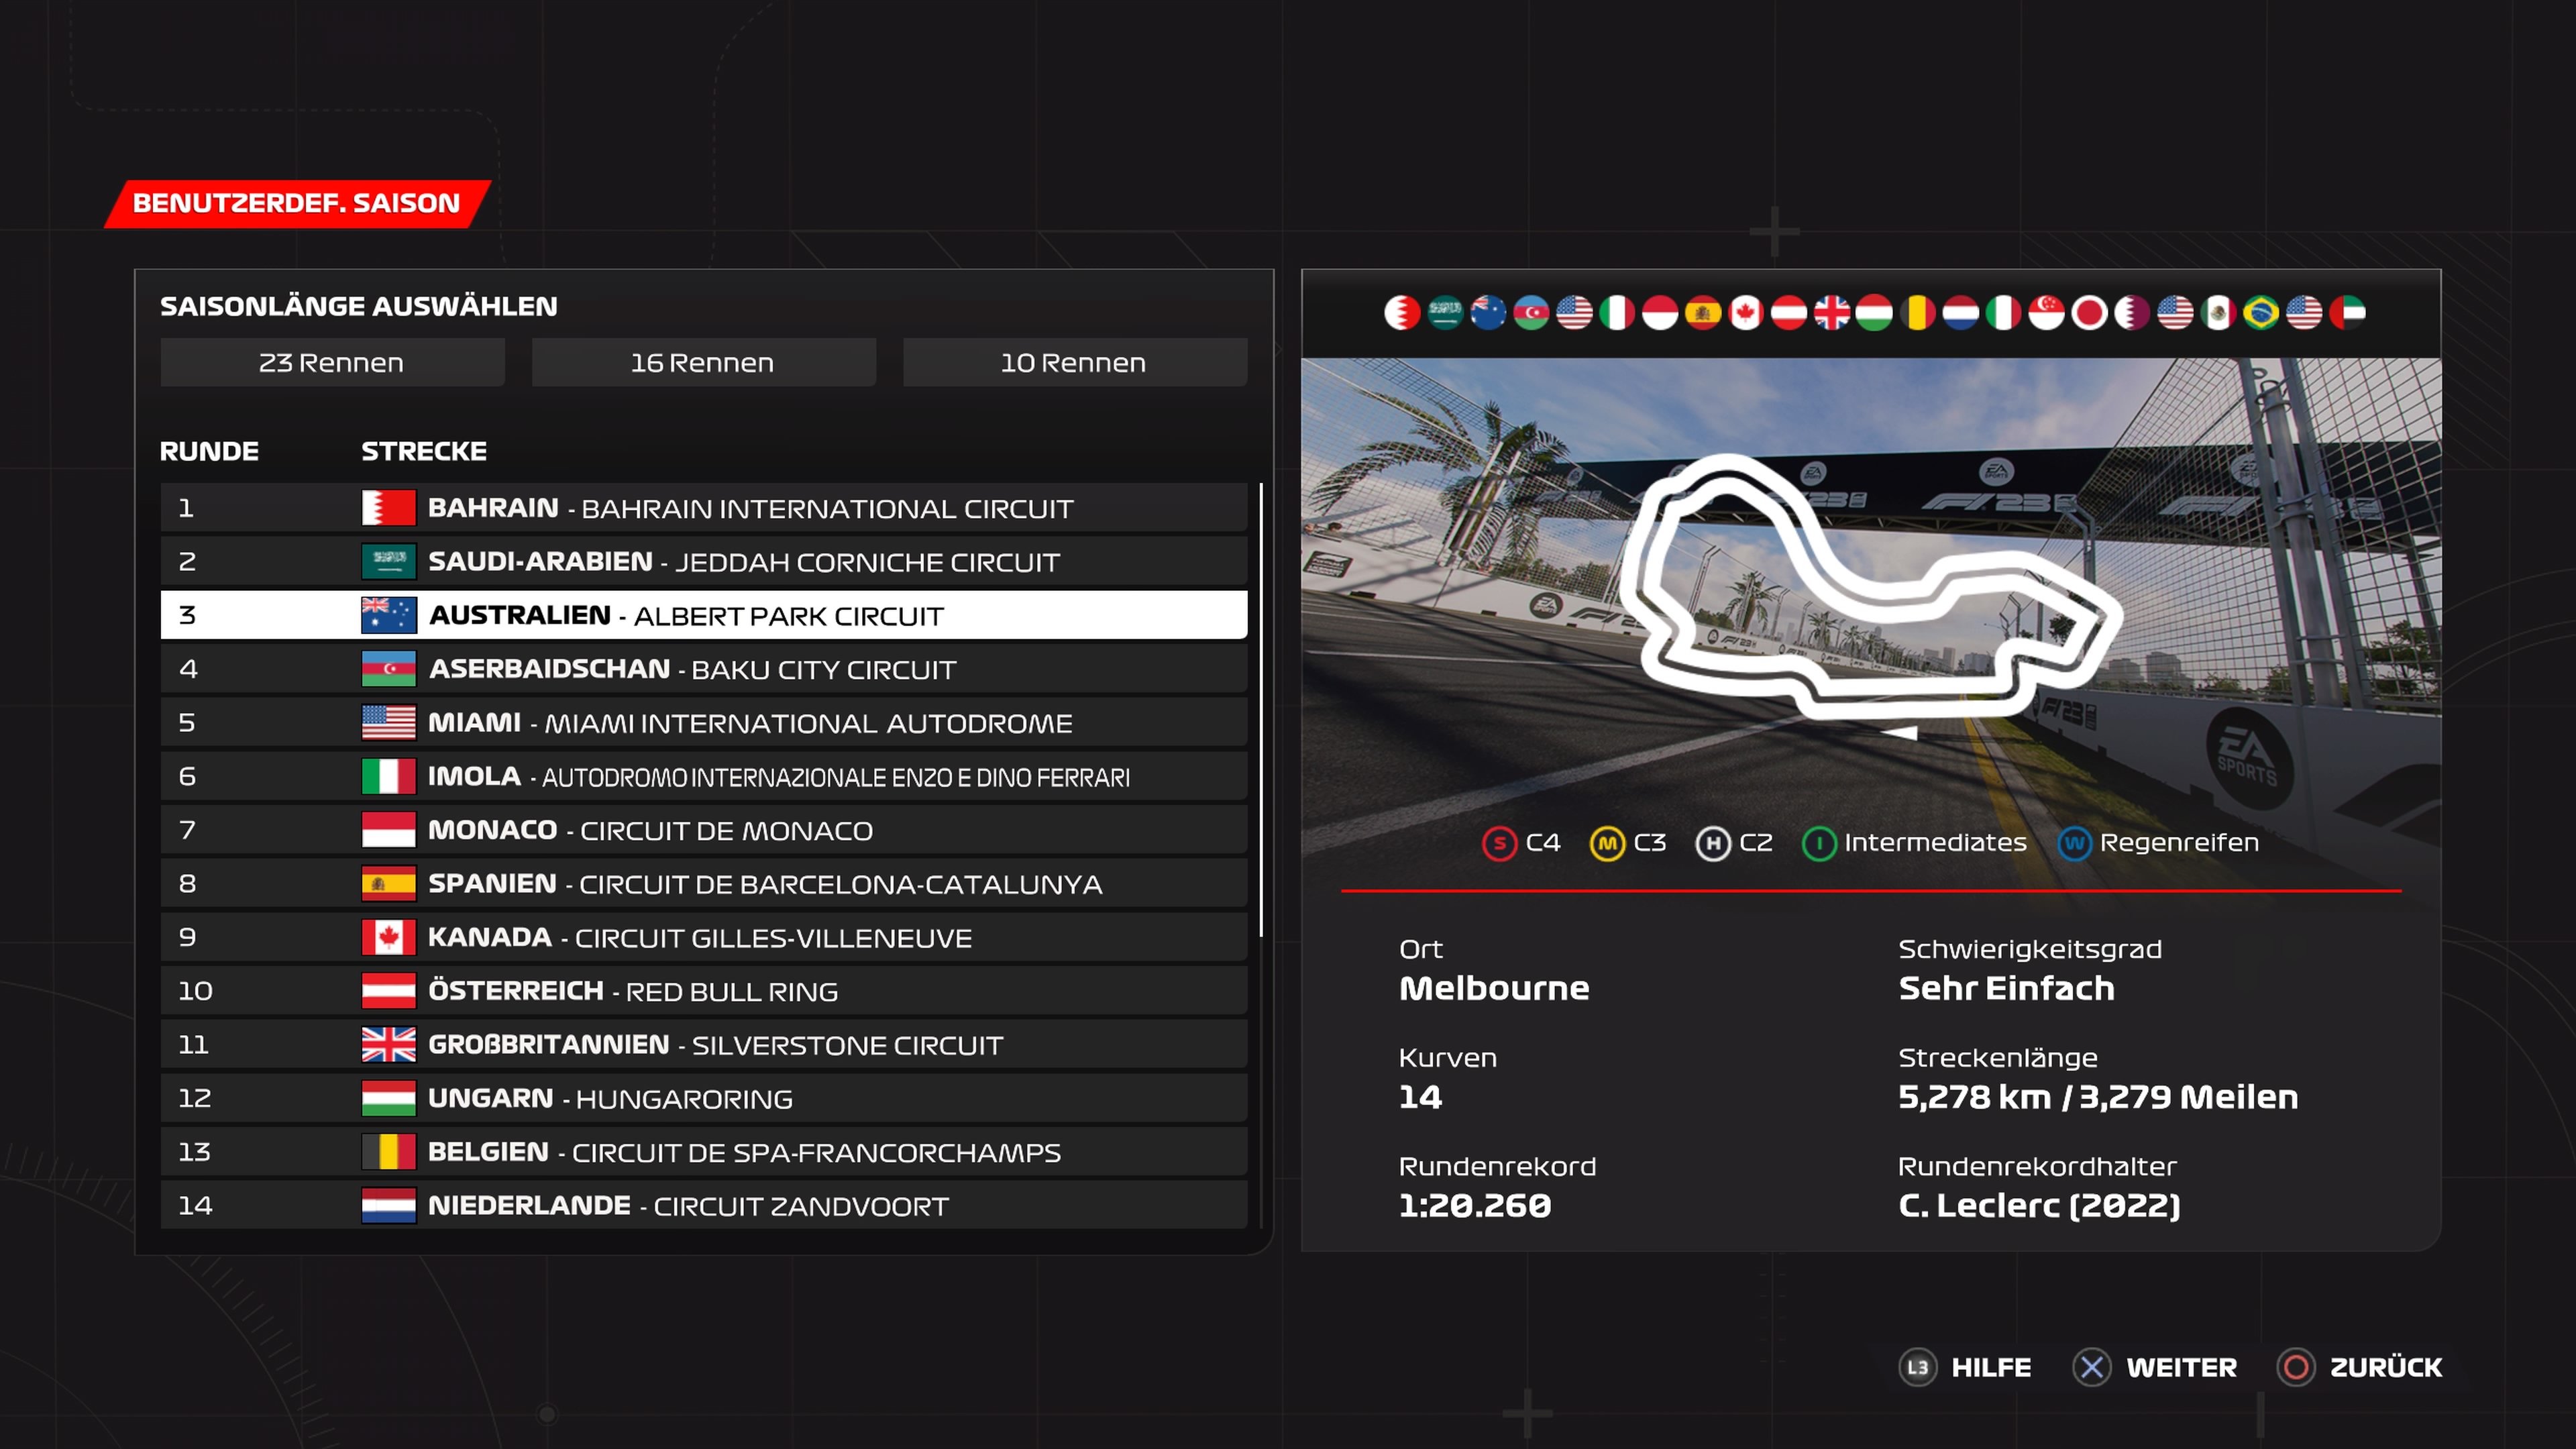Pick the Imola Enzo e Dino Ferrari row
2576x1449 pixels.
(x=704, y=776)
